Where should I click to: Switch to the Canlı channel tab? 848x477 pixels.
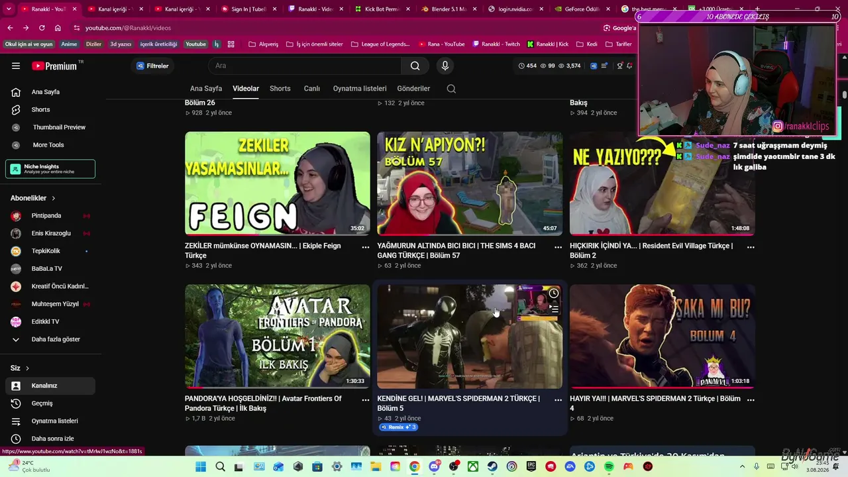[312, 89]
